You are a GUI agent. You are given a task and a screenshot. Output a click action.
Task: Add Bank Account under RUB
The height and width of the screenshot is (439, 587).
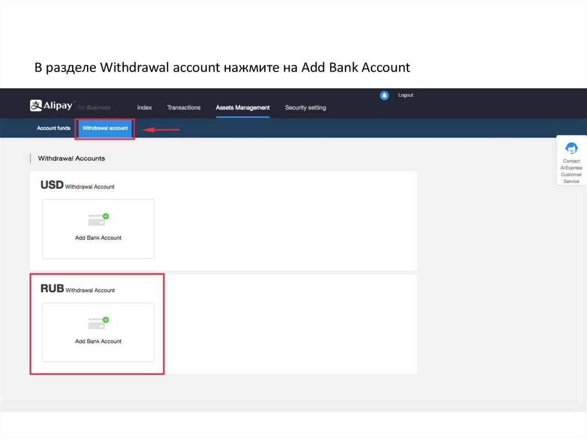point(99,333)
